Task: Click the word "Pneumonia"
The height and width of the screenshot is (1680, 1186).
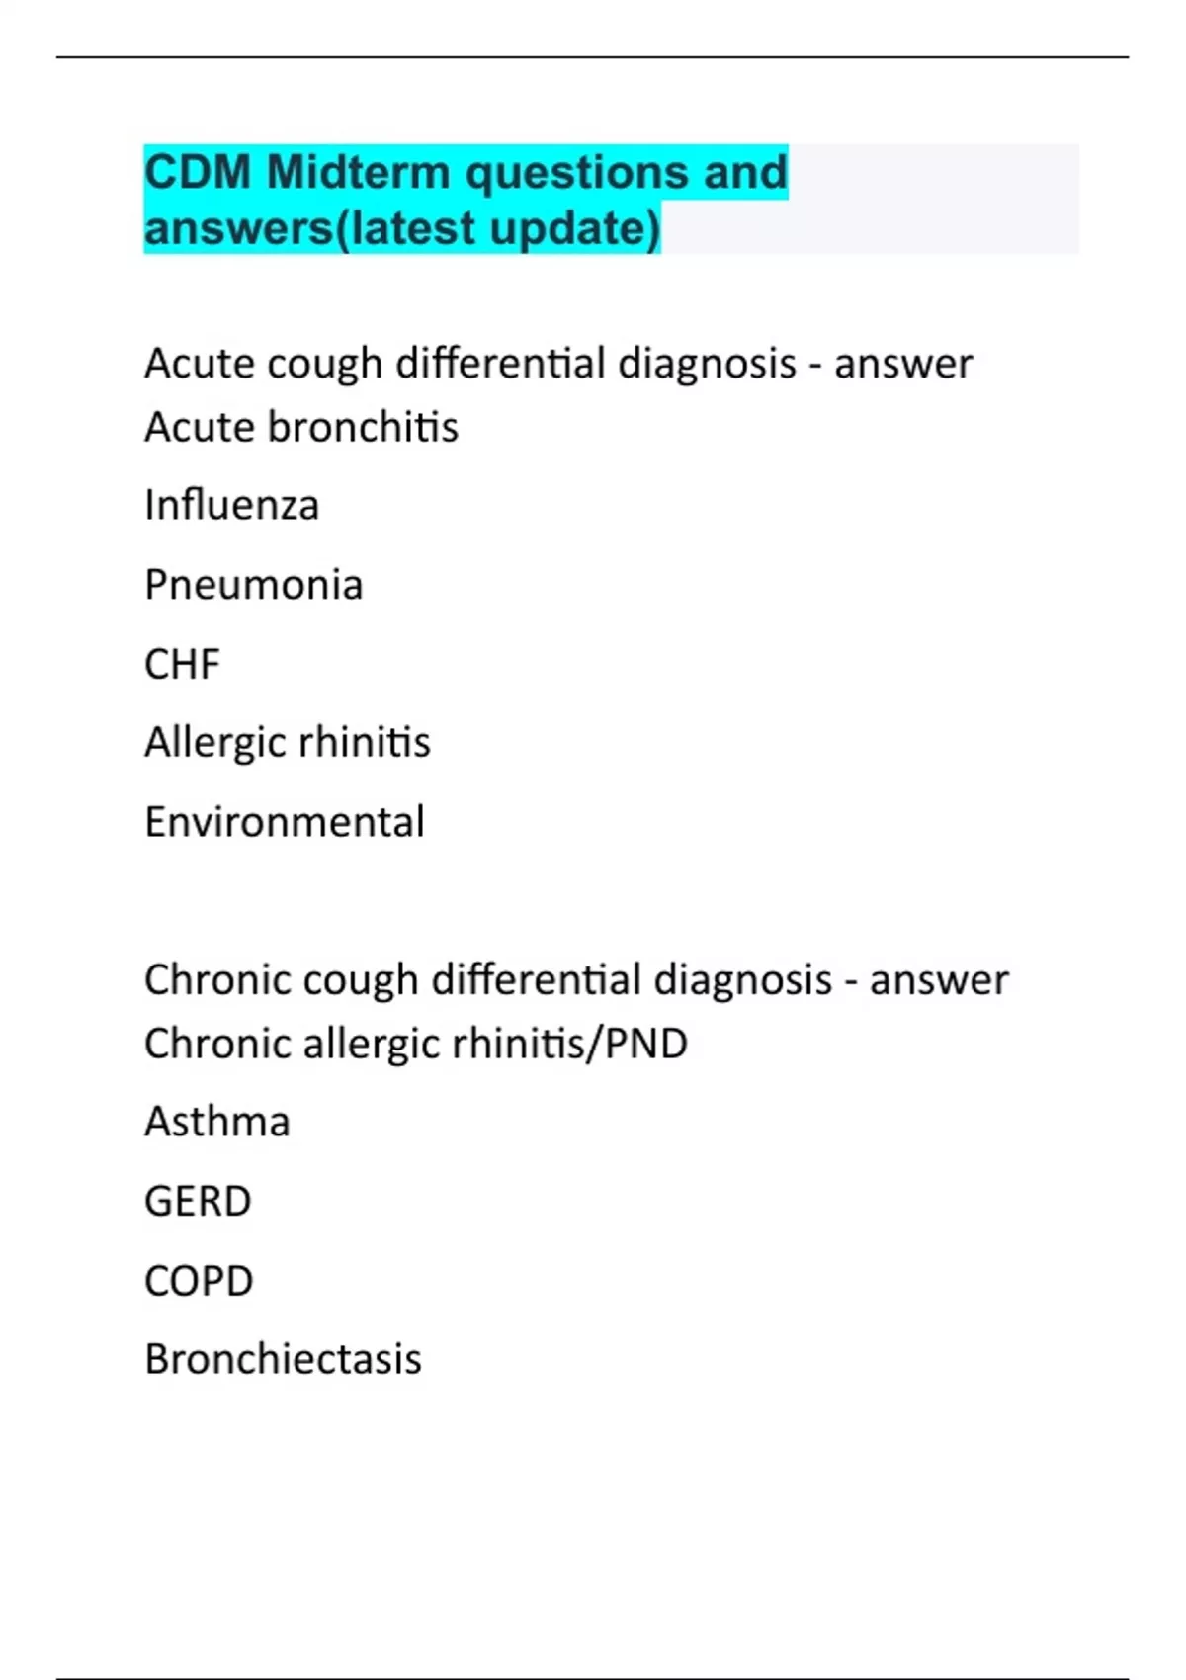Action: 253,584
